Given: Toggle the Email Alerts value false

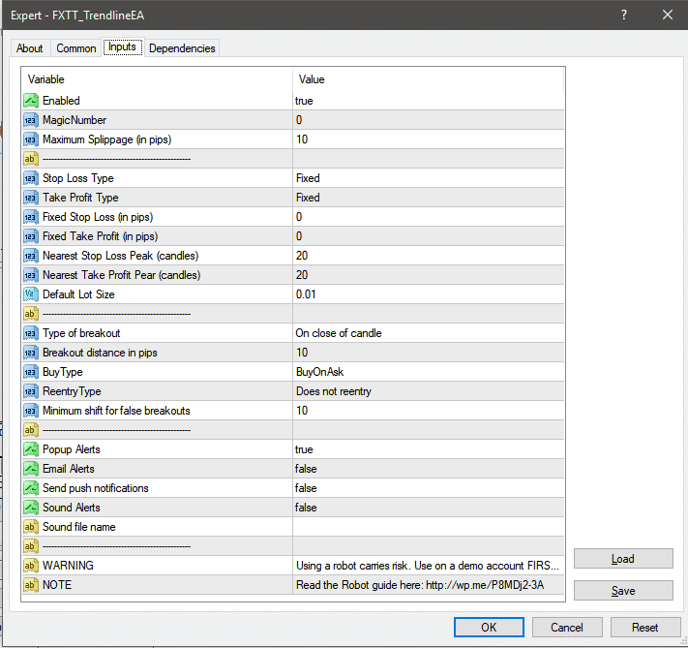Looking at the screenshot, I should 429,468.
